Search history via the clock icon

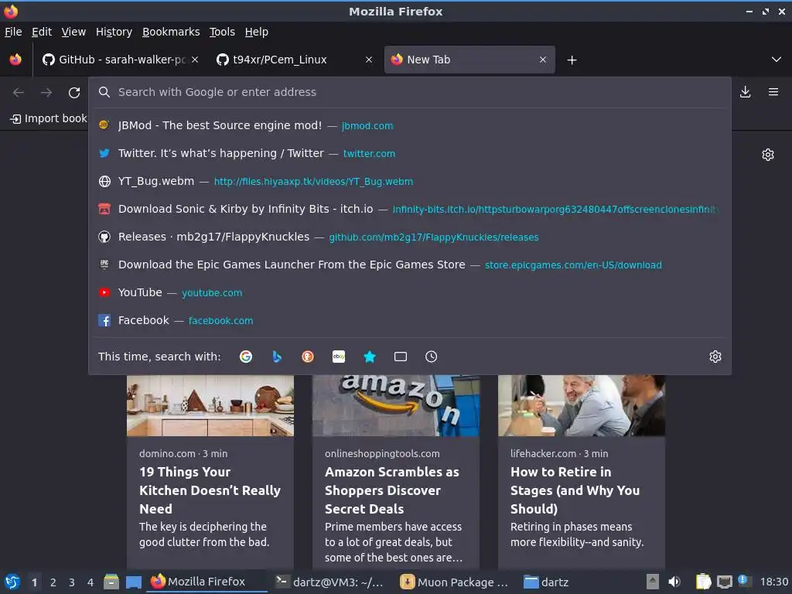[432, 357]
